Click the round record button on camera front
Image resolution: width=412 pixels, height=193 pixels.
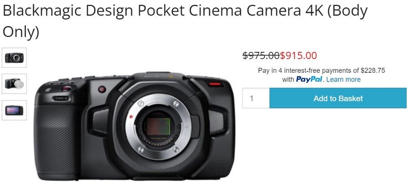(x=102, y=89)
